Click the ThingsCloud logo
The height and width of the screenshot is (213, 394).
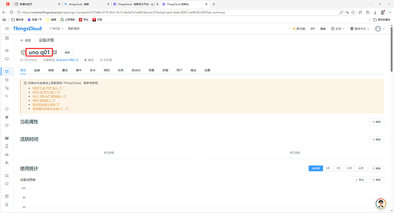tap(27, 29)
